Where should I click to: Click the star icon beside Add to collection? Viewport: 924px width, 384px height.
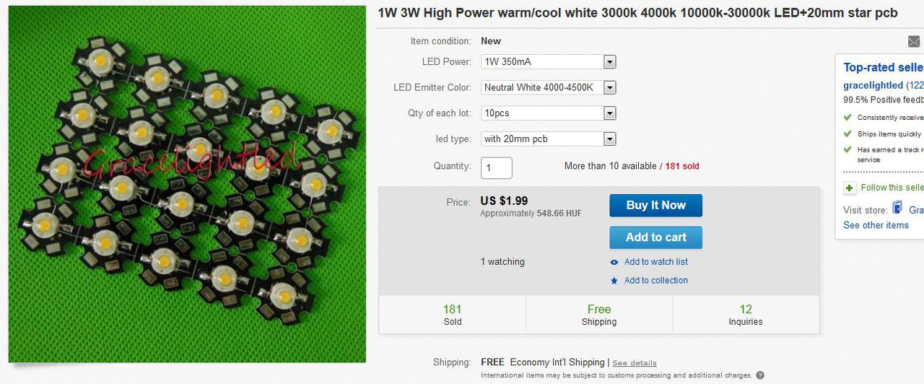tap(614, 281)
